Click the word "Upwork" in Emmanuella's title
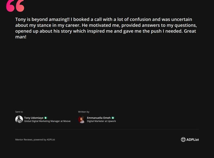This screenshot has height=158, width=214. 111,121
